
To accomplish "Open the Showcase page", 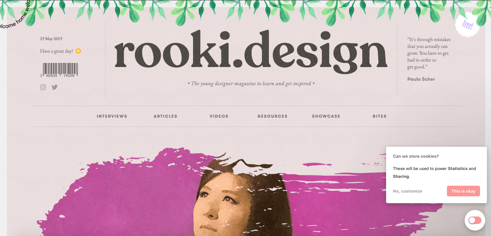I will pos(326,116).
